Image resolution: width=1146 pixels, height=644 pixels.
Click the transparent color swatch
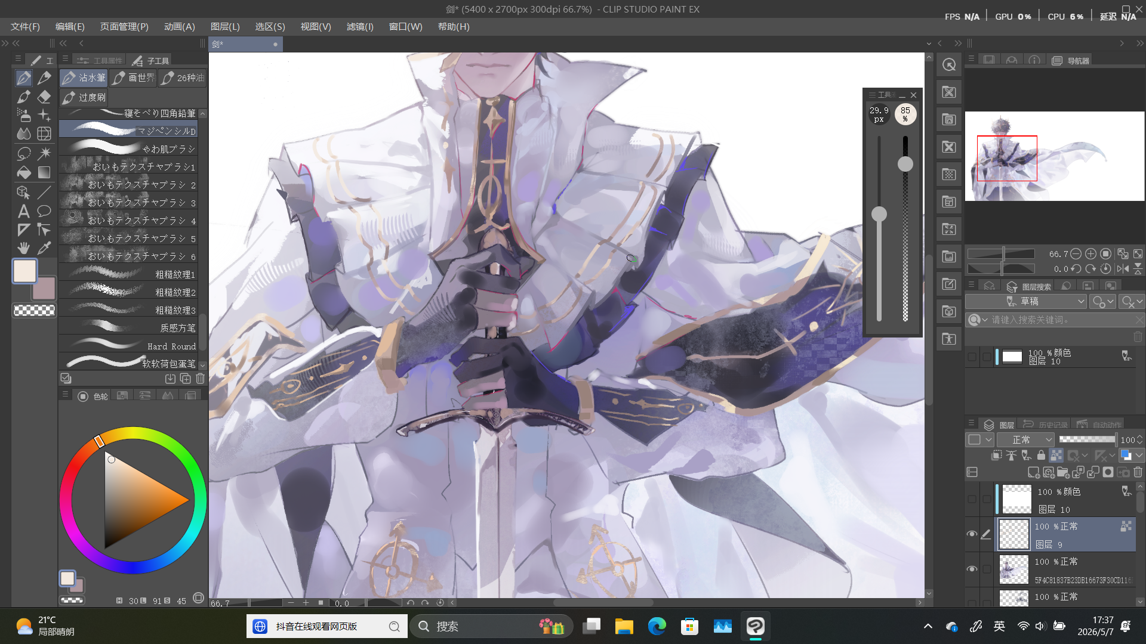point(34,310)
